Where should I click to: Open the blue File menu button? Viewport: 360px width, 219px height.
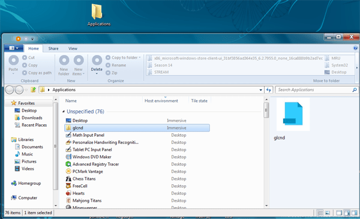tap(14, 48)
